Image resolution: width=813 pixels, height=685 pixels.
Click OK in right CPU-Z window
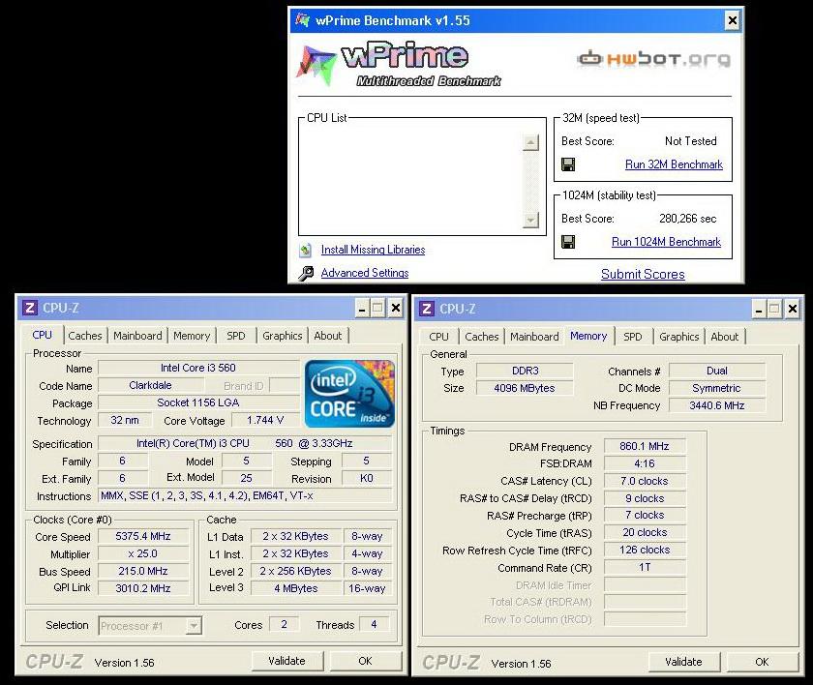coord(762,662)
